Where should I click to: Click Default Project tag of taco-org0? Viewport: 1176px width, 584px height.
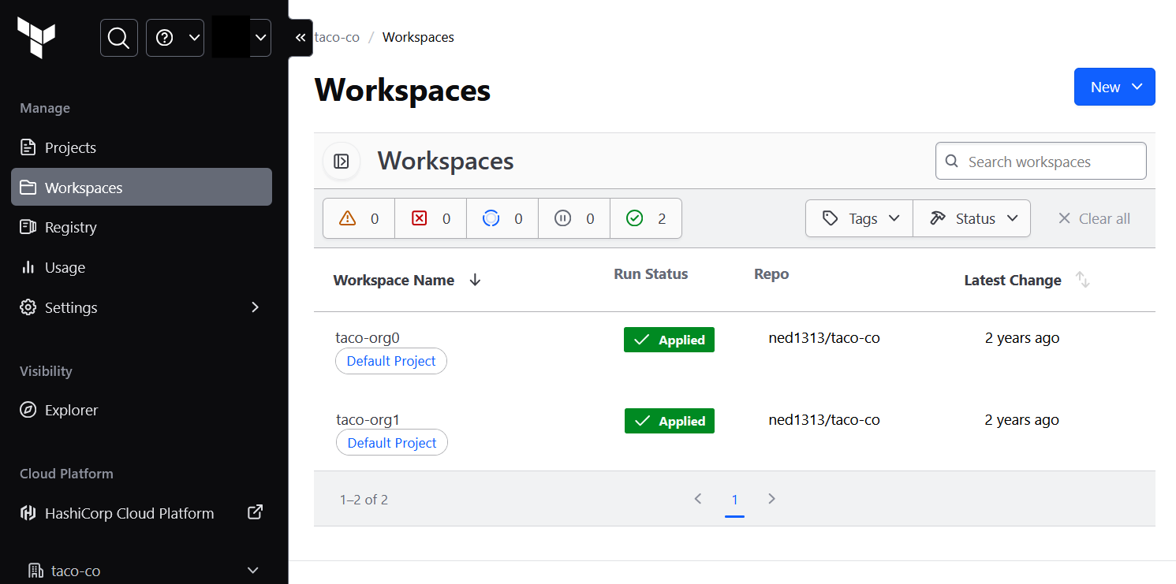pyautogui.click(x=391, y=361)
